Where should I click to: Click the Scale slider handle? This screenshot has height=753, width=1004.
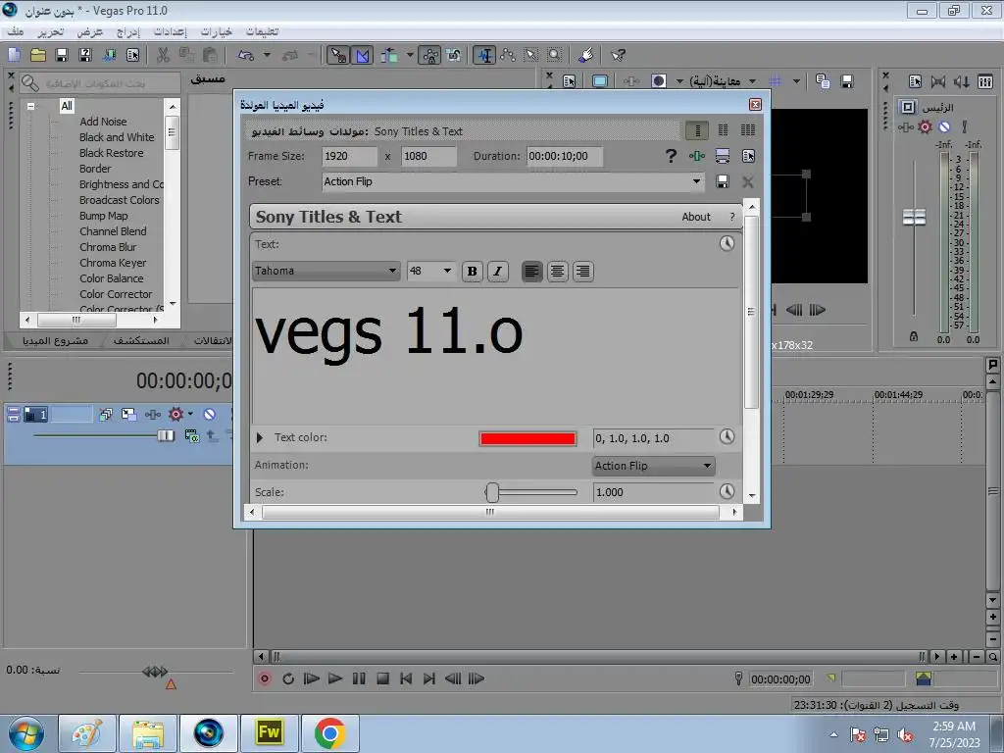[492, 492]
